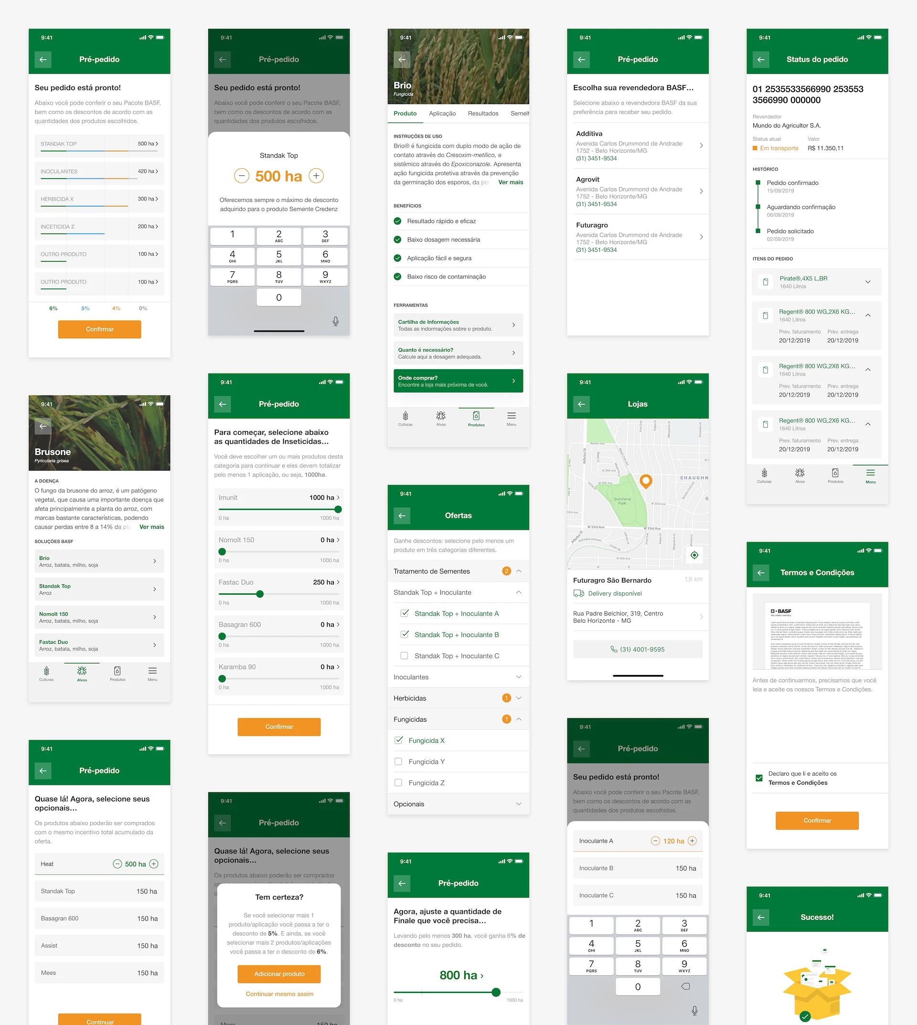
Task: Tap the plus icon next to Heat 500 ha
Action: pyautogui.click(x=154, y=864)
